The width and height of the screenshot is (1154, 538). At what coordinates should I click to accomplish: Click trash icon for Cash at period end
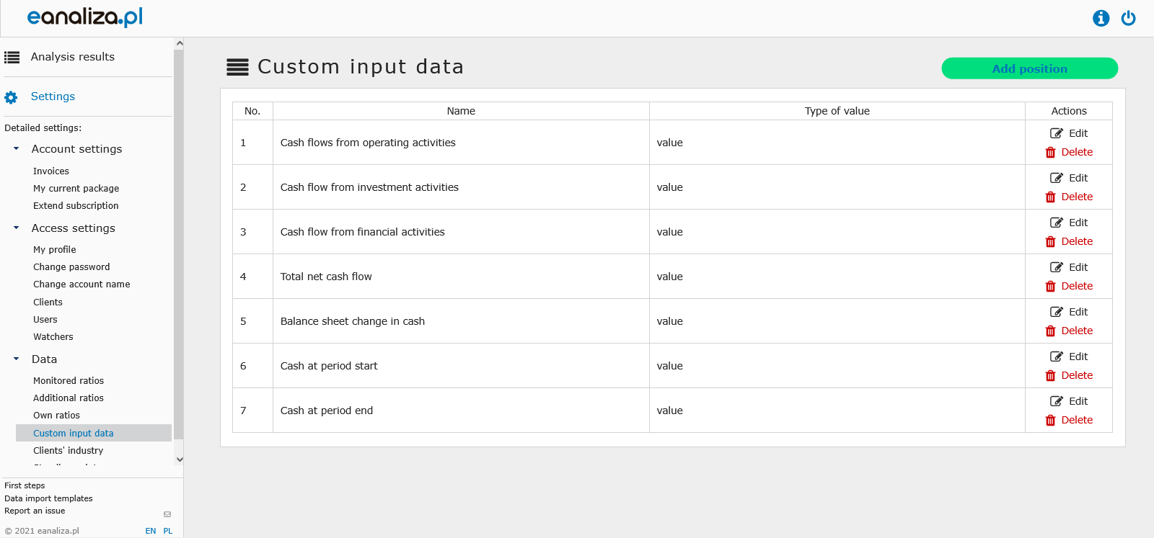[x=1051, y=421]
